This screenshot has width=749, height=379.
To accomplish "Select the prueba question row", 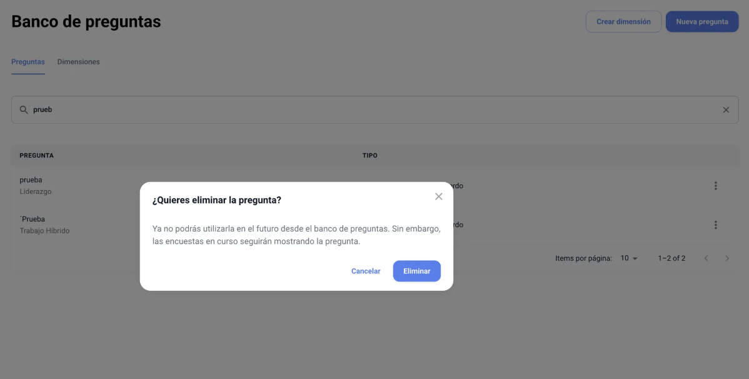I will pyautogui.click(x=31, y=180).
